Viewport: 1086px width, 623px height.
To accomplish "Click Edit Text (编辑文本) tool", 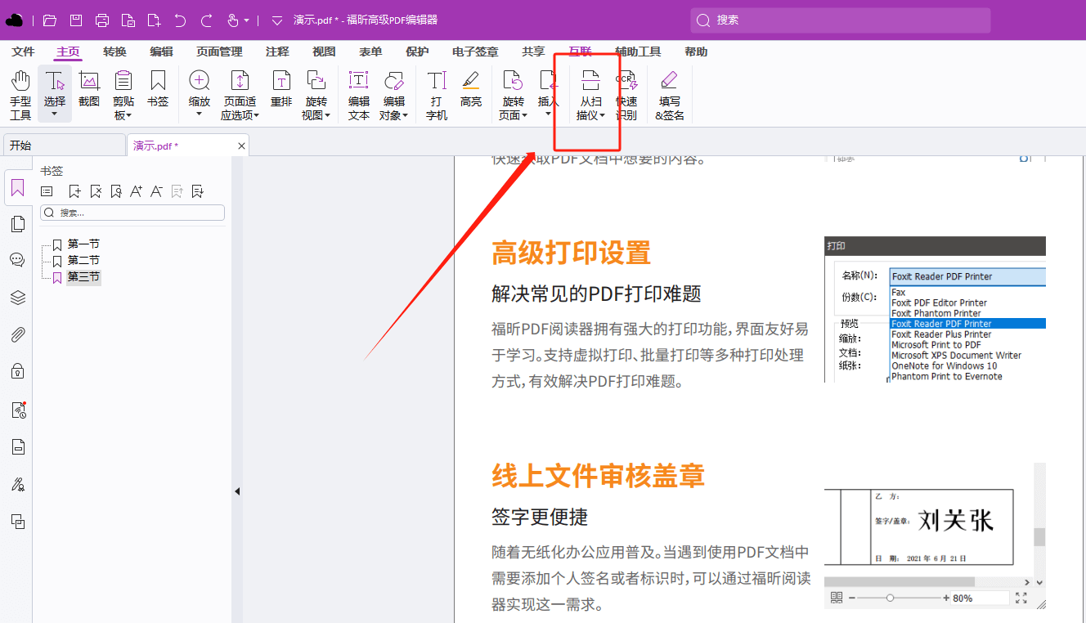I will click(x=359, y=94).
